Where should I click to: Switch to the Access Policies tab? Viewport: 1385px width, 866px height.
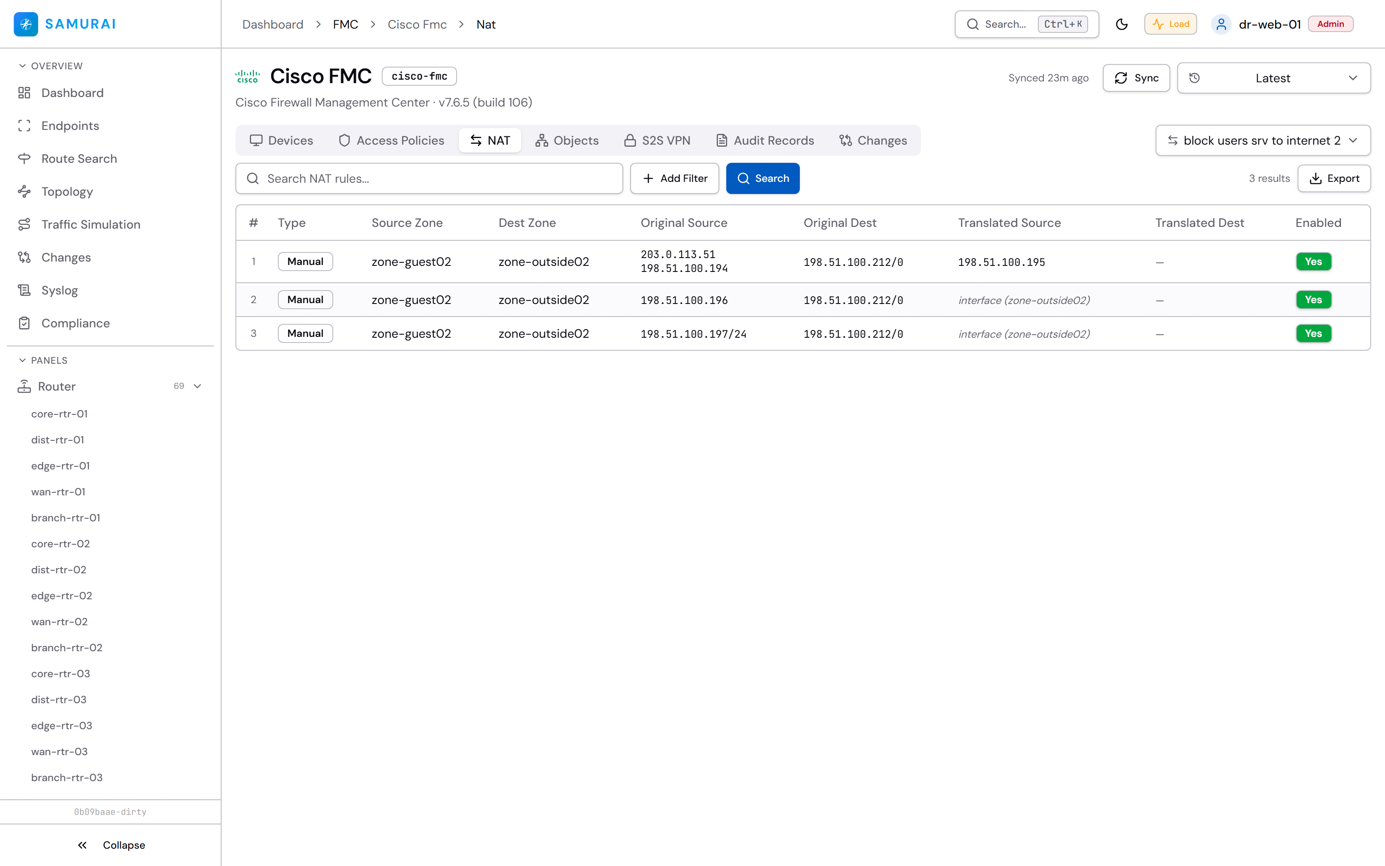click(391, 140)
